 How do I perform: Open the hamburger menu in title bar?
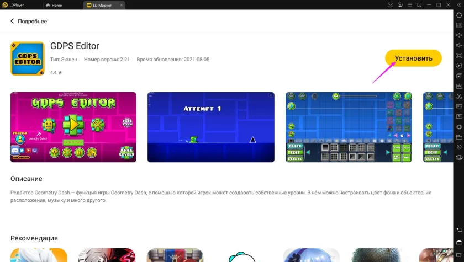tap(409, 5)
